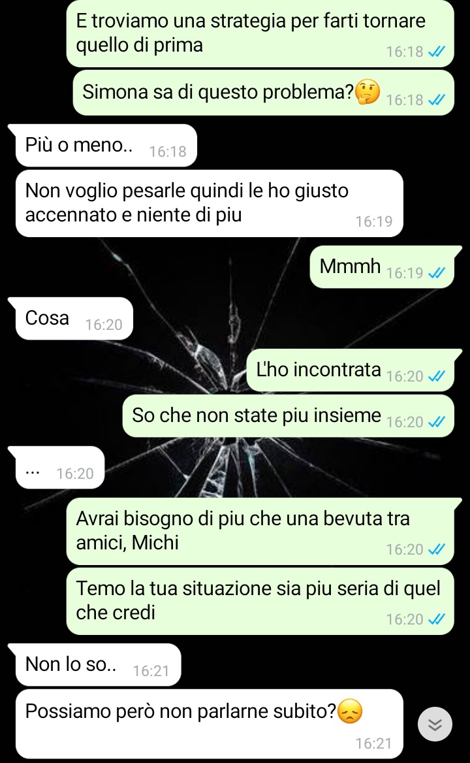Tap read ticks on 'Temo la tua situazione' message
The width and height of the screenshot is (470, 763).
[x=437, y=619]
